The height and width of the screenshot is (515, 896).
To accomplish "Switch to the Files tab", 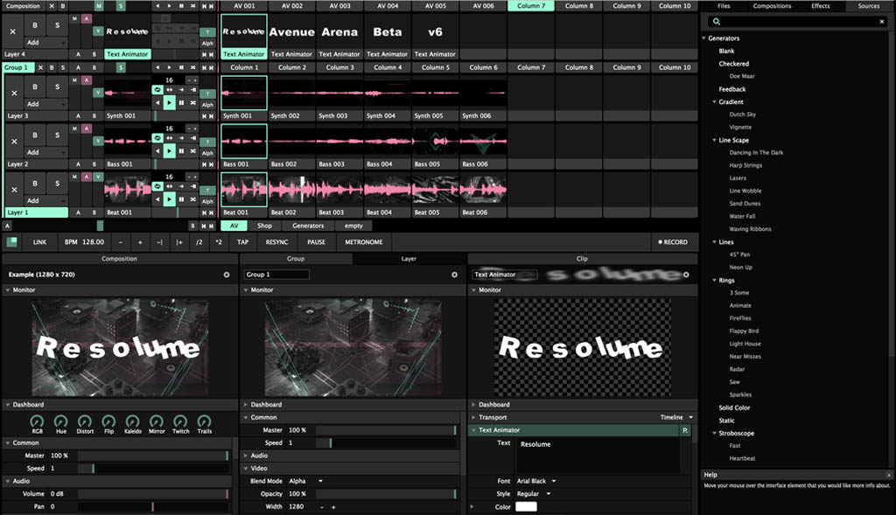I will 724,6.
